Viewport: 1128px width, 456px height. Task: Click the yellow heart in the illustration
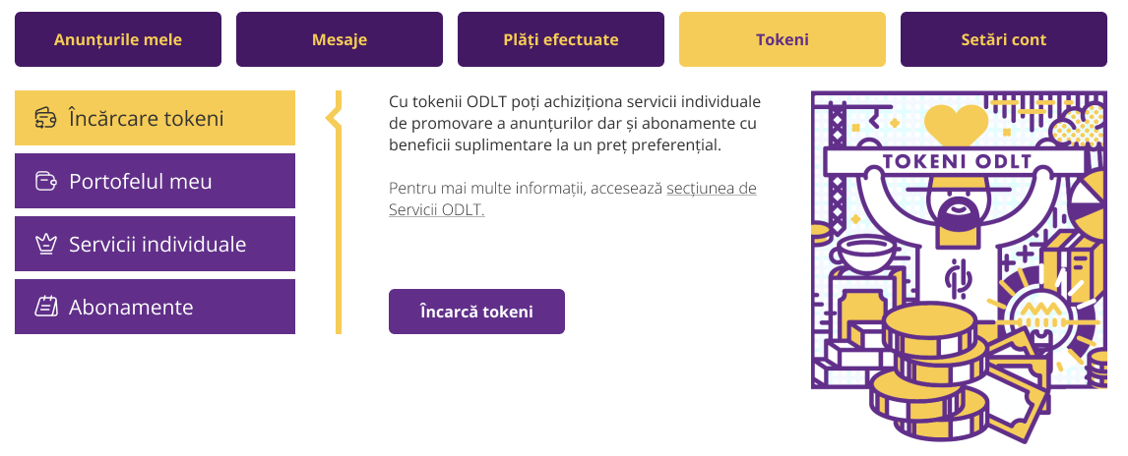(x=956, y=124)
